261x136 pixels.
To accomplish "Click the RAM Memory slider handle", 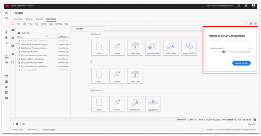I will click(224, 52).
